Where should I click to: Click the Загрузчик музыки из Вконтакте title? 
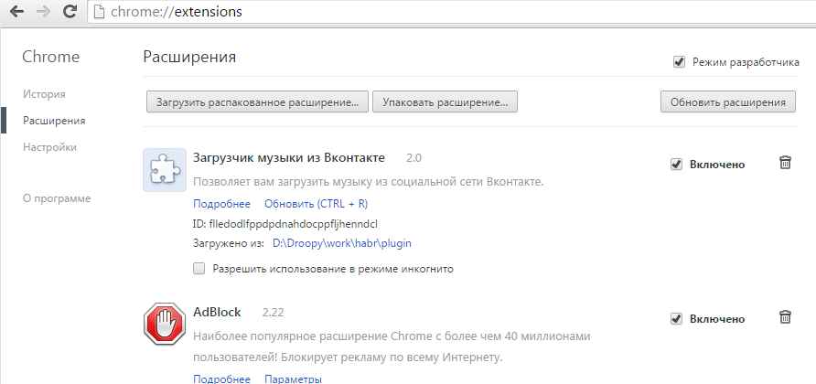289,157
